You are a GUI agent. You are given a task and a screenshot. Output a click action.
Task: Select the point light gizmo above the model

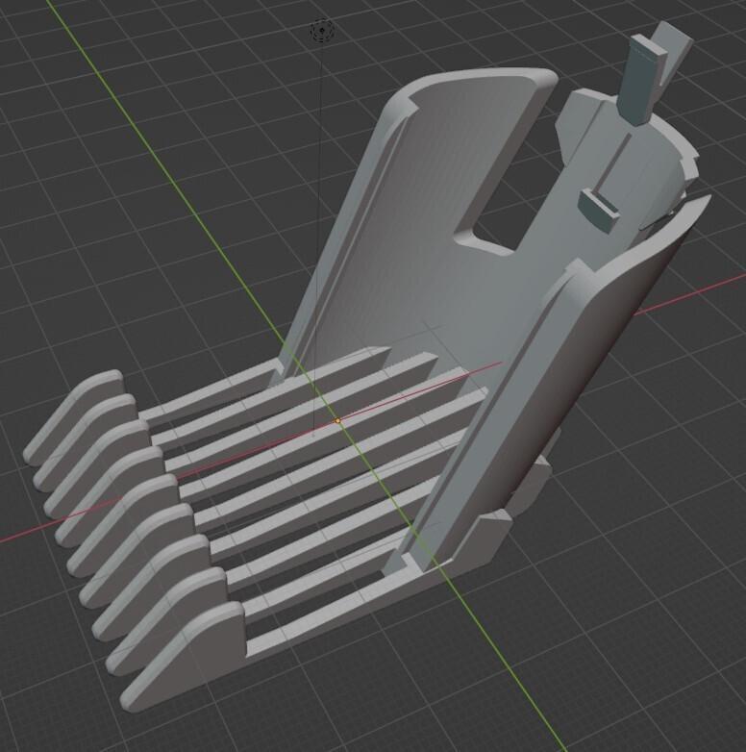[322, 31]
